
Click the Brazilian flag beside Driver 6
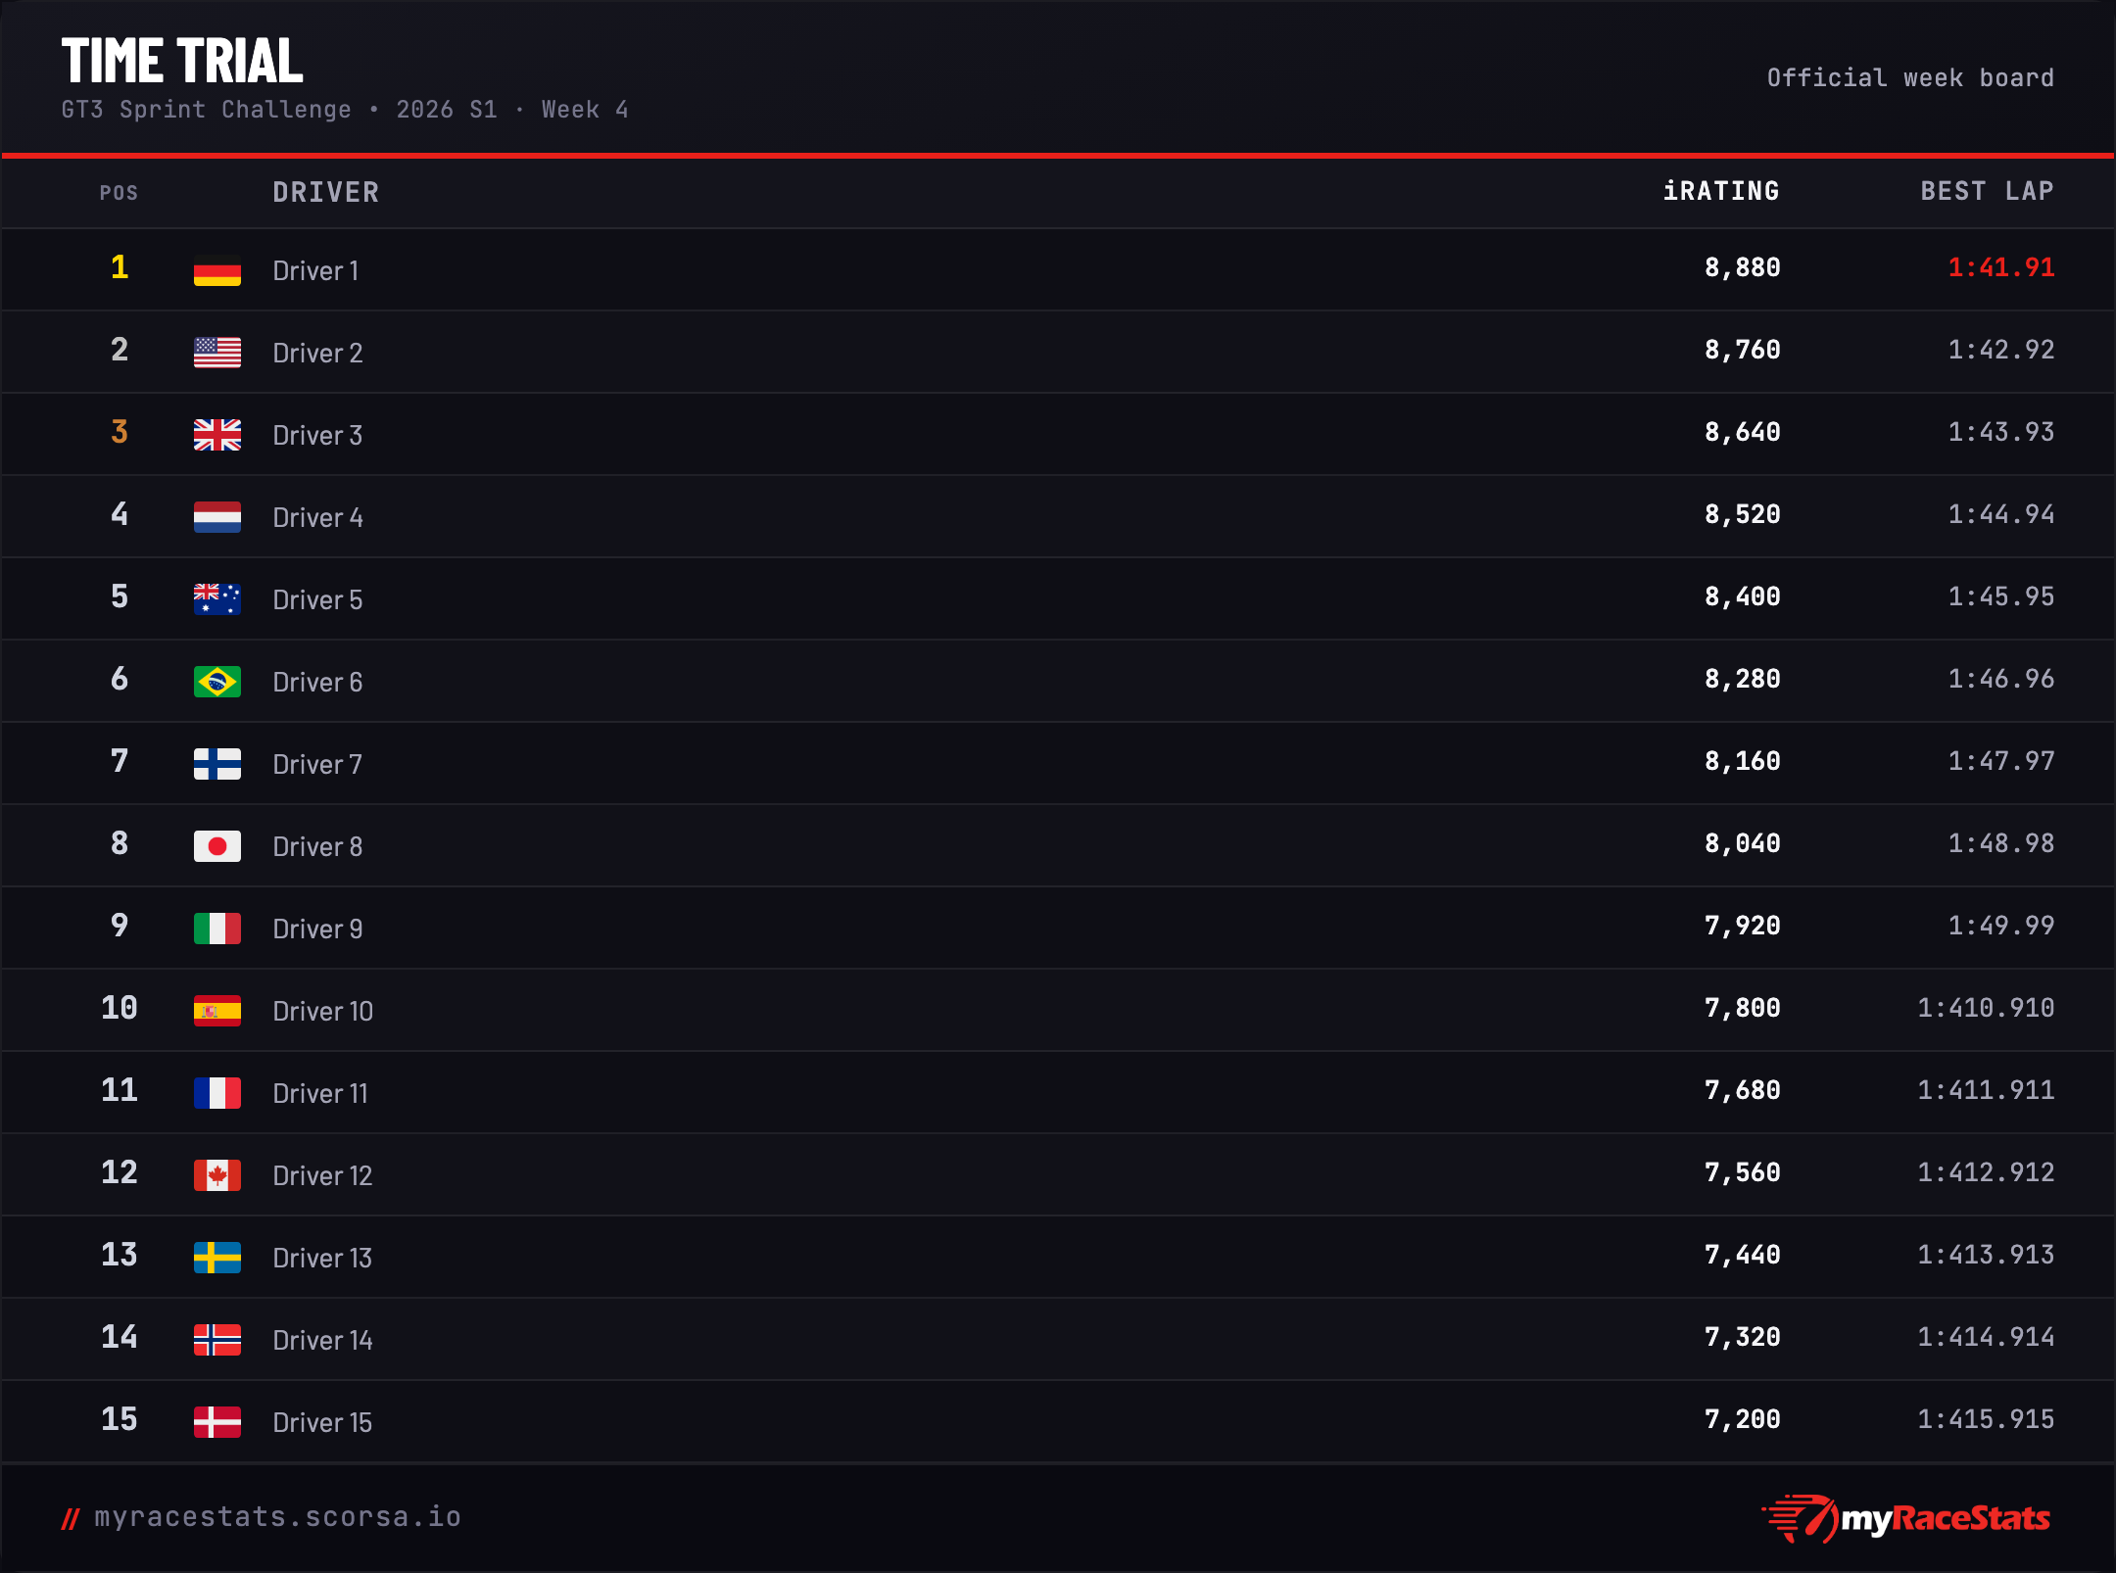pyautogui.click(x=217, y=682)
